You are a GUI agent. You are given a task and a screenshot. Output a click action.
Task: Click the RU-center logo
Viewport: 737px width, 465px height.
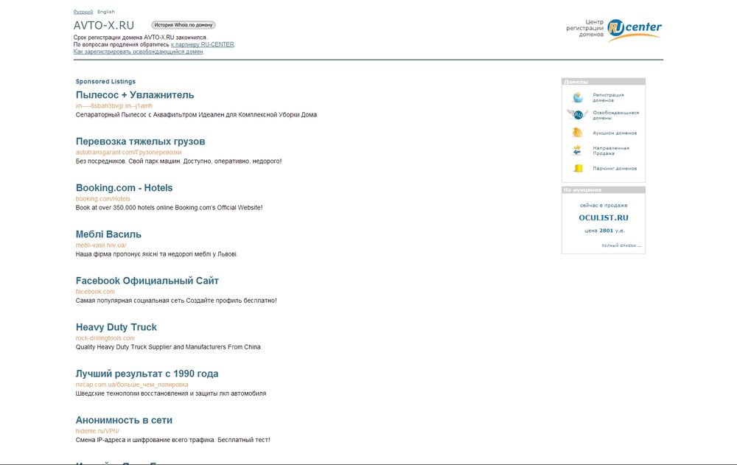click(x=634, y=29)
